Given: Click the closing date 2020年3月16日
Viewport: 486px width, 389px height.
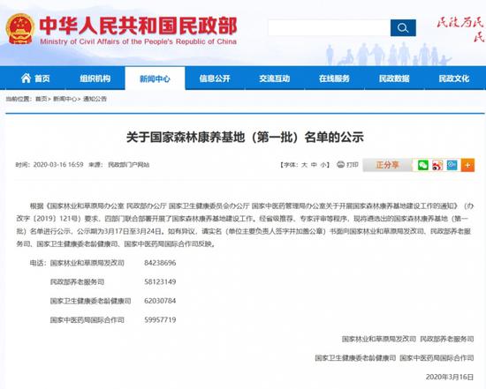Looking at the screenshot, I should coord(450,377).
